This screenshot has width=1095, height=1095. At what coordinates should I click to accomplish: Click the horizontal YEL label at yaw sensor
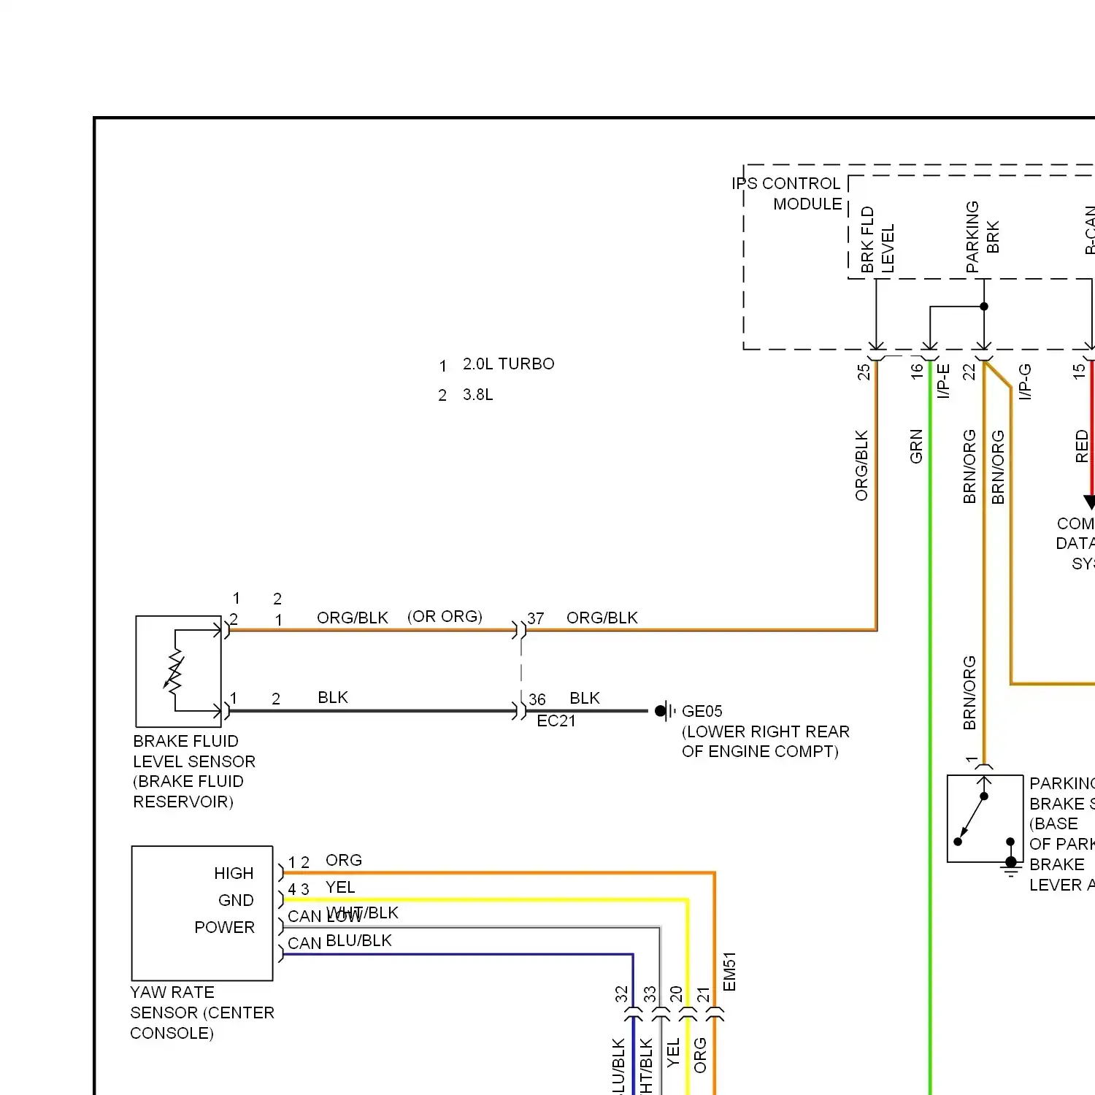click(x=340, y=888)
